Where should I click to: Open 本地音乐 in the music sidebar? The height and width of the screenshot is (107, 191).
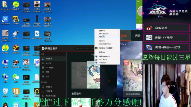53,87
